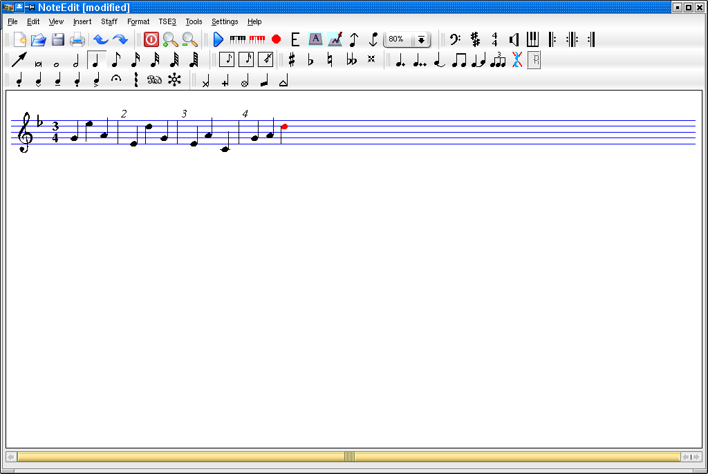Toggle the flat accidental button
708x474 pixels.
point(310,60)
